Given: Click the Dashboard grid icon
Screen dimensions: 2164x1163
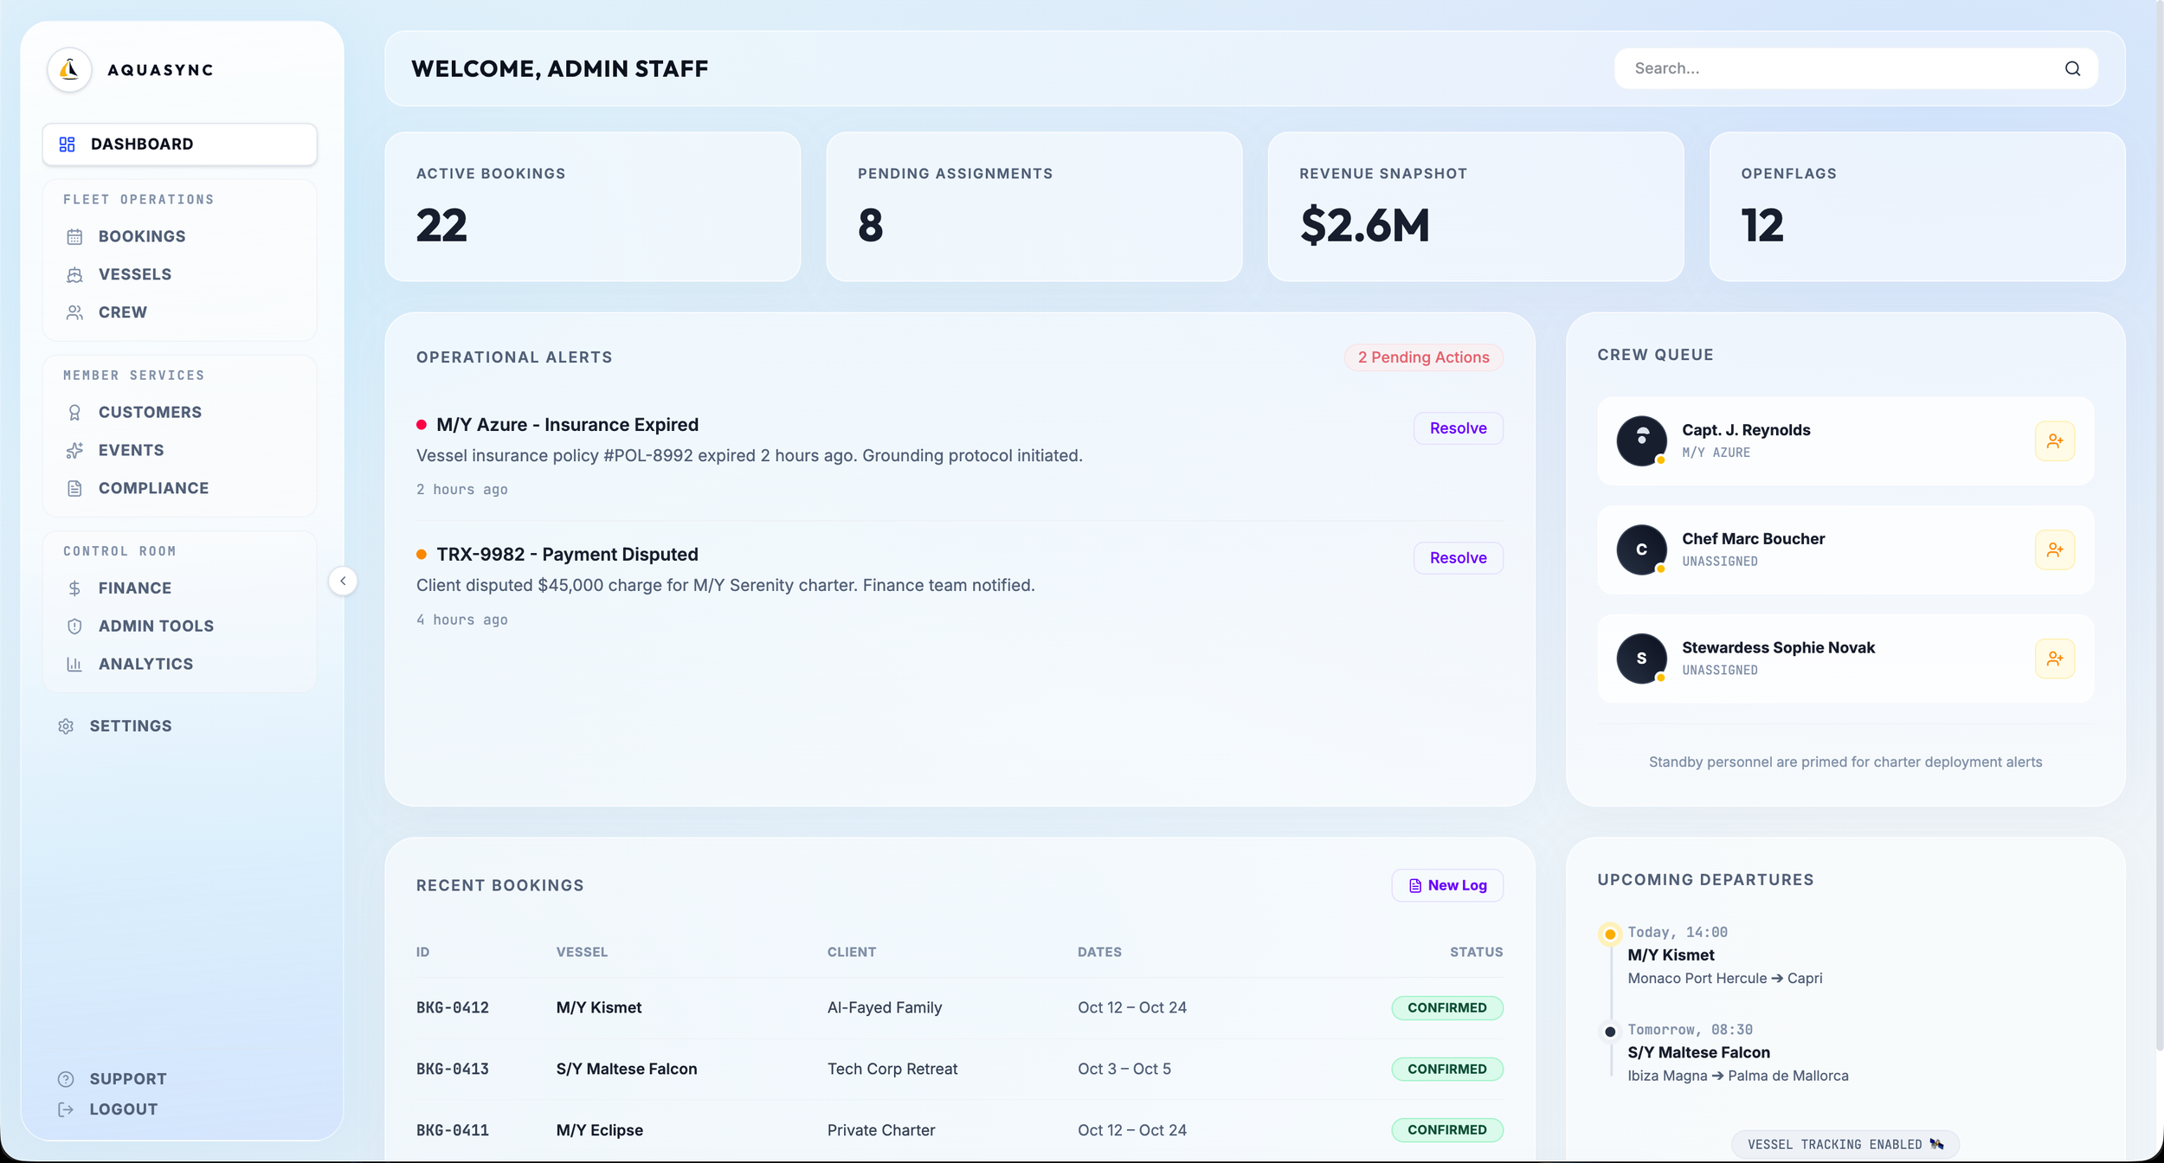Looking at the screenshot, I should pos(67,144).
